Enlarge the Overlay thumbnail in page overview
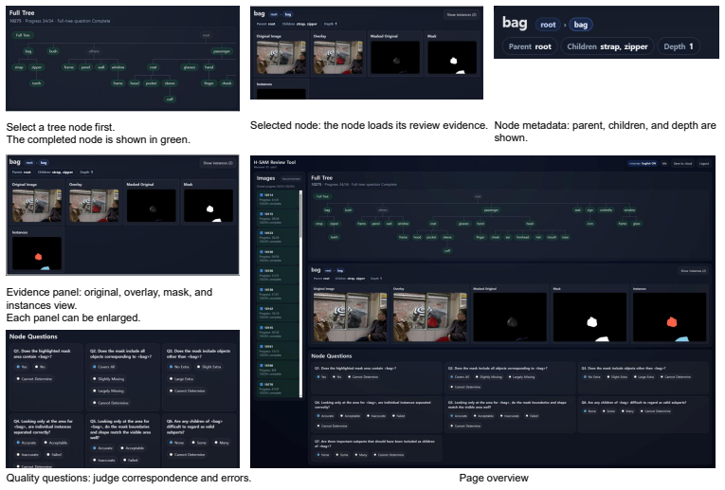The height and width of the screenshot is (490, 725). pos(429,318)
